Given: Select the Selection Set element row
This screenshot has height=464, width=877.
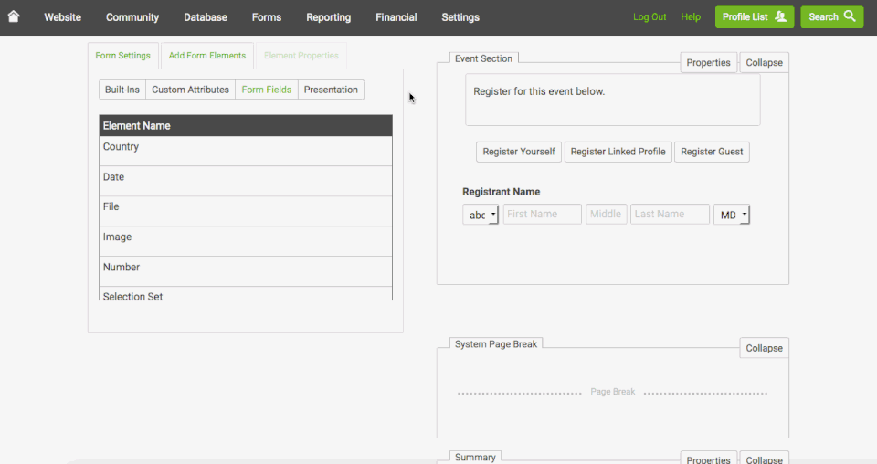Looking at the screenshot, I should coord(246,293).
